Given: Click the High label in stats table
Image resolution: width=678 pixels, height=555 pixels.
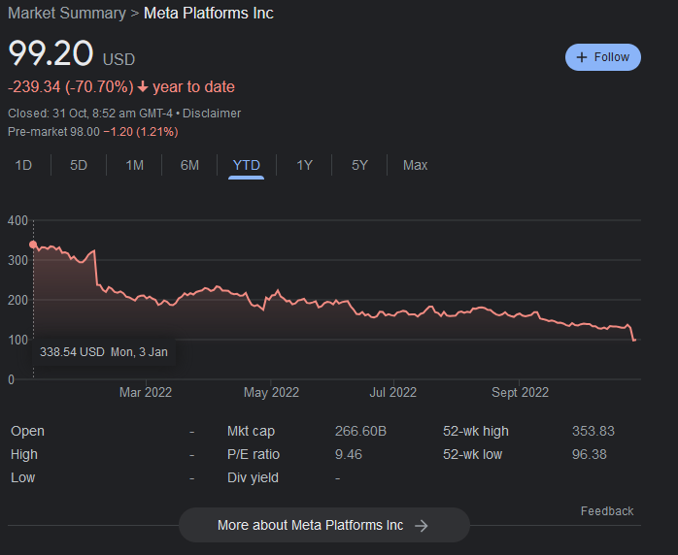Looking at the screenshot, I should [x=23, y=454].
